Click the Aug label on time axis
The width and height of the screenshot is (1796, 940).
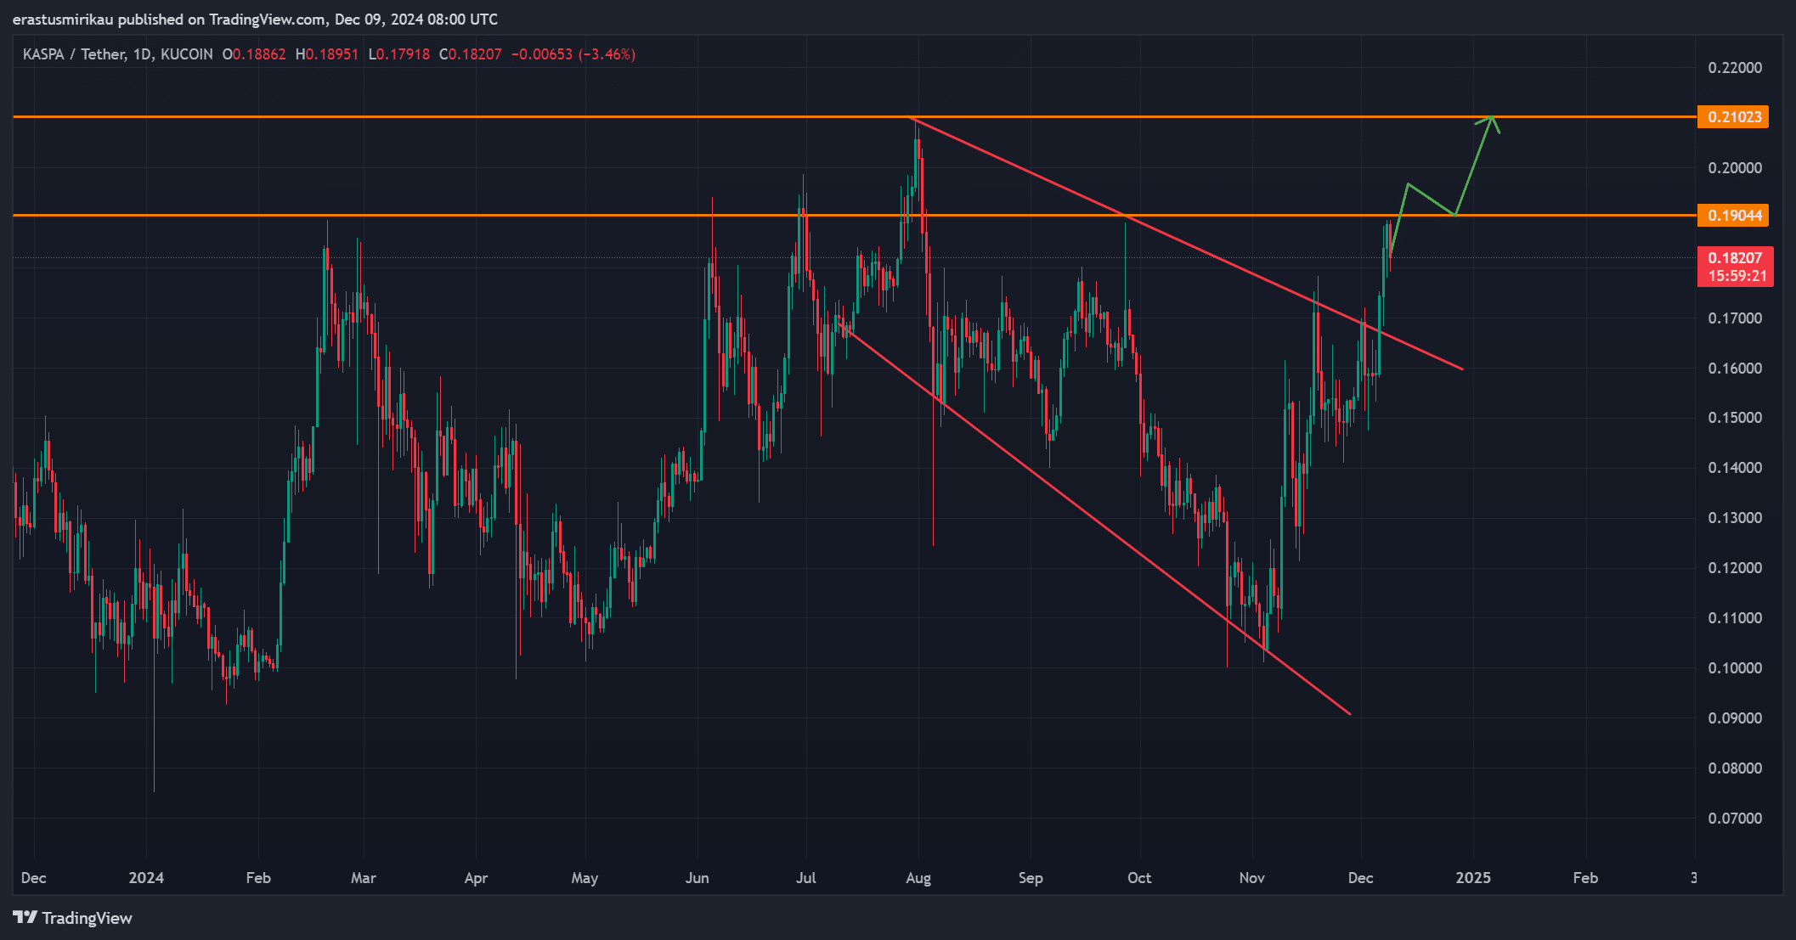pos(918,878)
